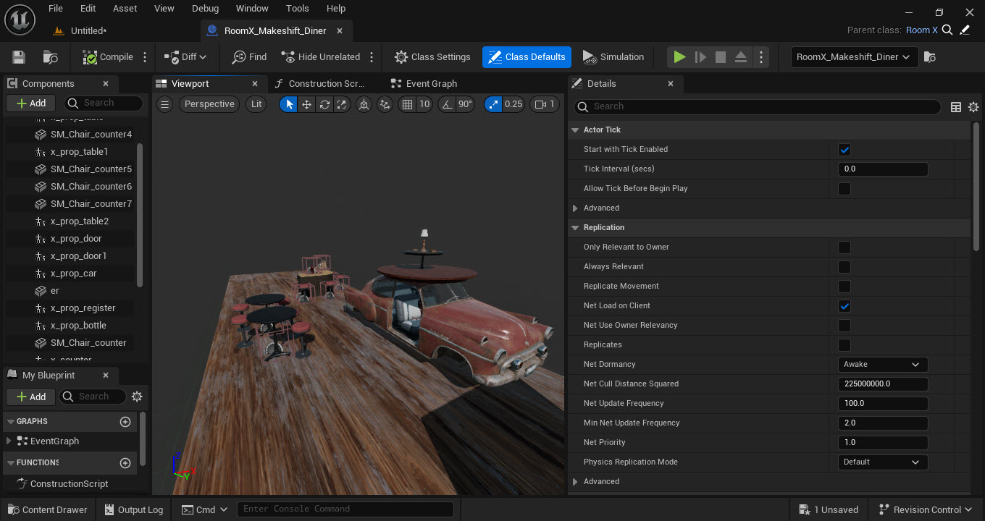Open Details property matrix icon

click(955, 107)
